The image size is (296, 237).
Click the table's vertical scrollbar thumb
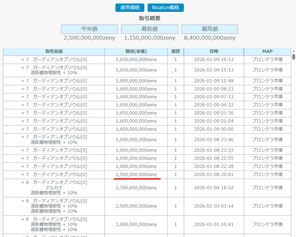point(294,57)
